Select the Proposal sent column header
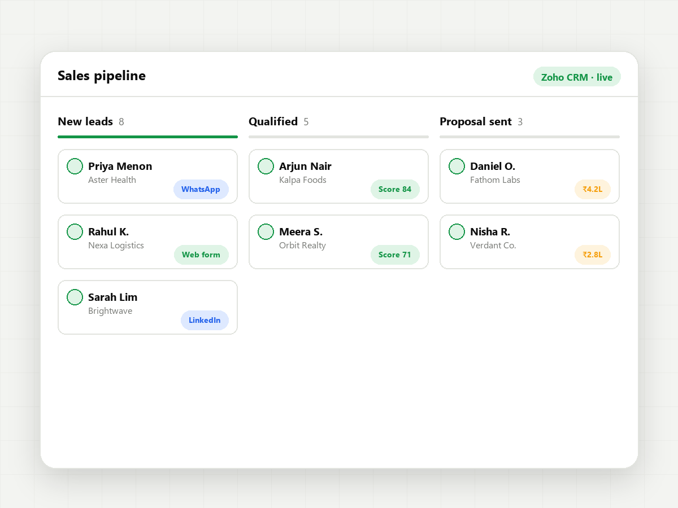Screen dimensions: 678x508 476,121
